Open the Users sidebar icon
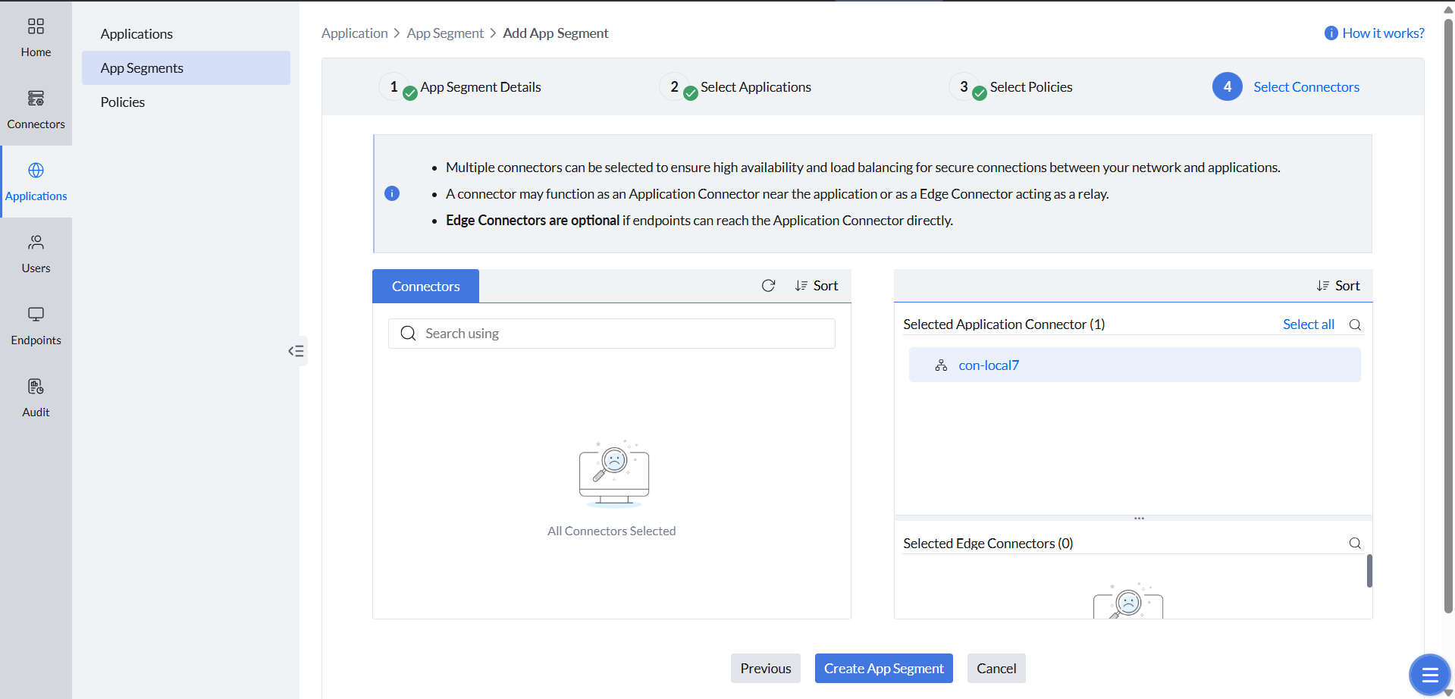1455x699 pixels. [x=36, y=243]
